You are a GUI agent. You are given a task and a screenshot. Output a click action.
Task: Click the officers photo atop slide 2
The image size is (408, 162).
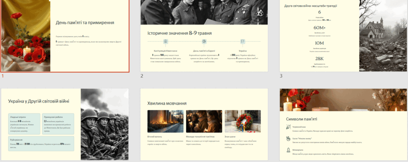coord(204,12)
